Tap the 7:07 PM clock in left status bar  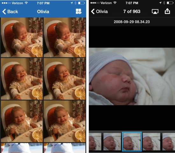[x=43, y=3]
